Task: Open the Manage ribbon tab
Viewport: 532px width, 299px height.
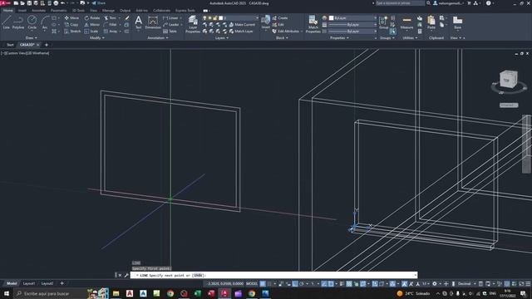Action: (x=108, y=11)
